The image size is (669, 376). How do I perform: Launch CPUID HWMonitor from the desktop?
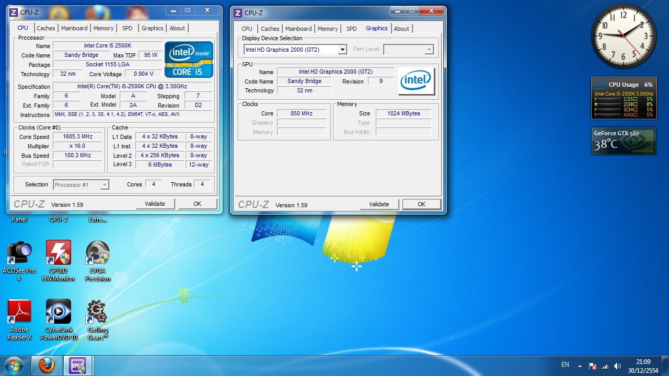pos(59,261)
